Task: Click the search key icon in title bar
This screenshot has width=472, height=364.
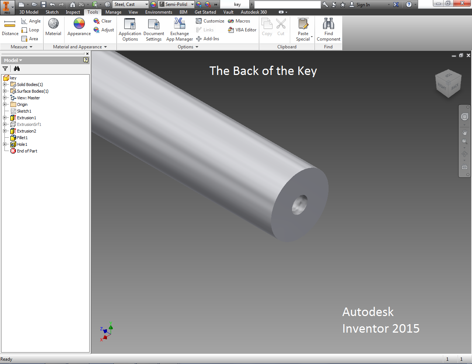Action: tap(325, 4)
